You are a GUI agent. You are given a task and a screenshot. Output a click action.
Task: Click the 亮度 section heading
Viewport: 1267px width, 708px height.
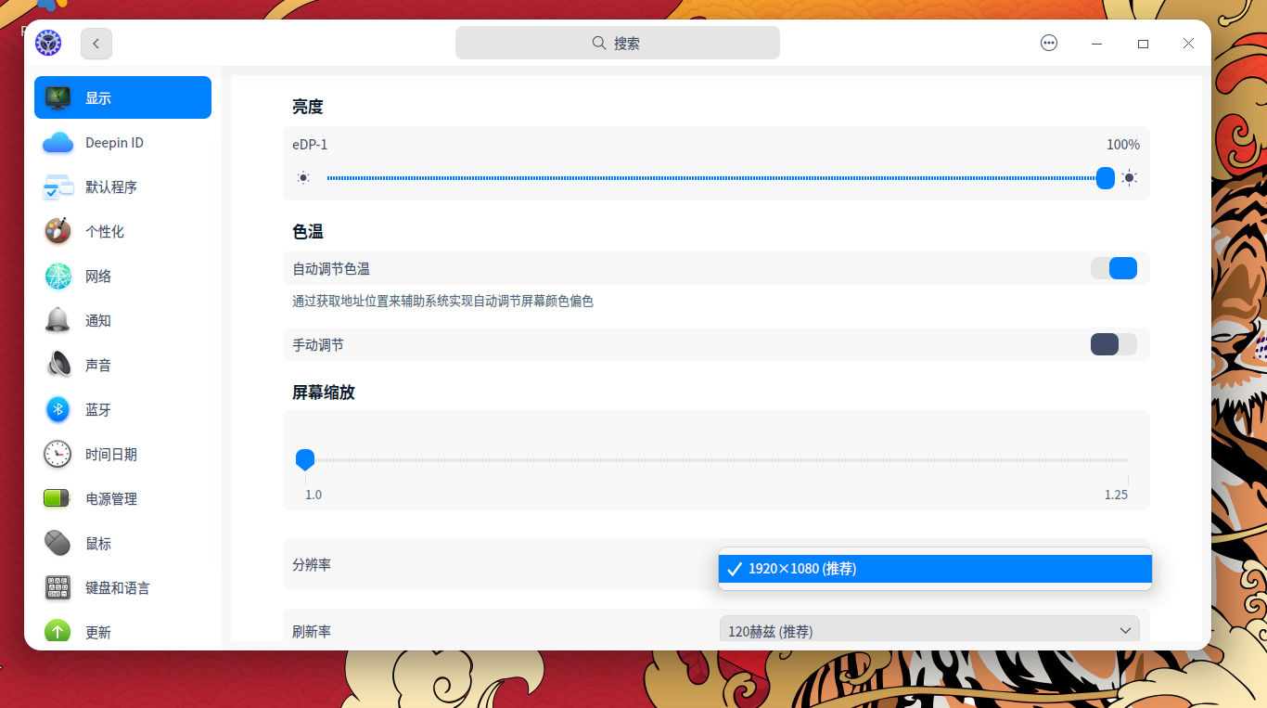(x=308, y=107)
